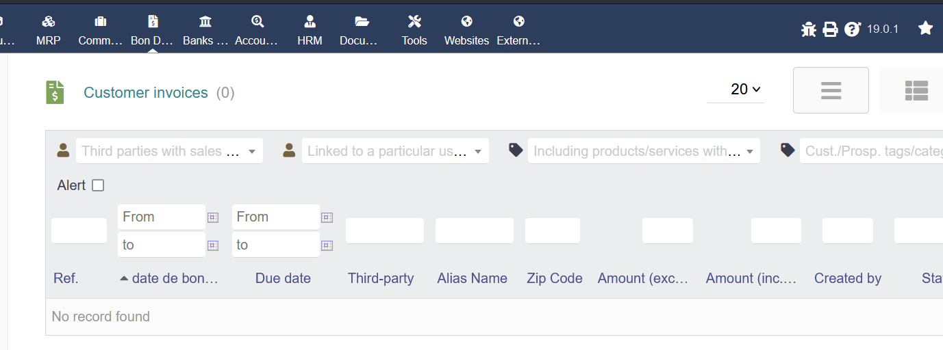Open calendar picker beside first From date
943x350 pixels.
click(x=213, y=217)
